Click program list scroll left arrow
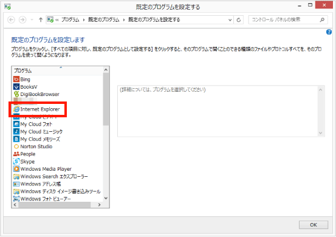 15,205
